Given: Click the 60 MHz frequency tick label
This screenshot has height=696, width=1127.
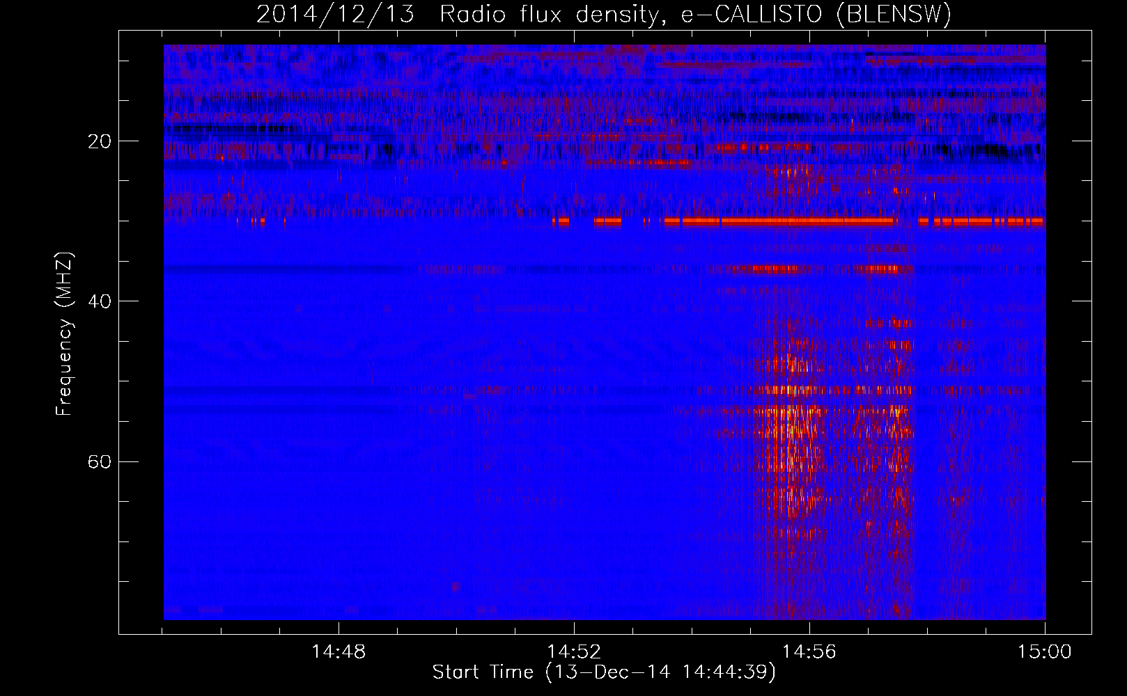Looking at the screenshot, I should (x=100, y=462).
